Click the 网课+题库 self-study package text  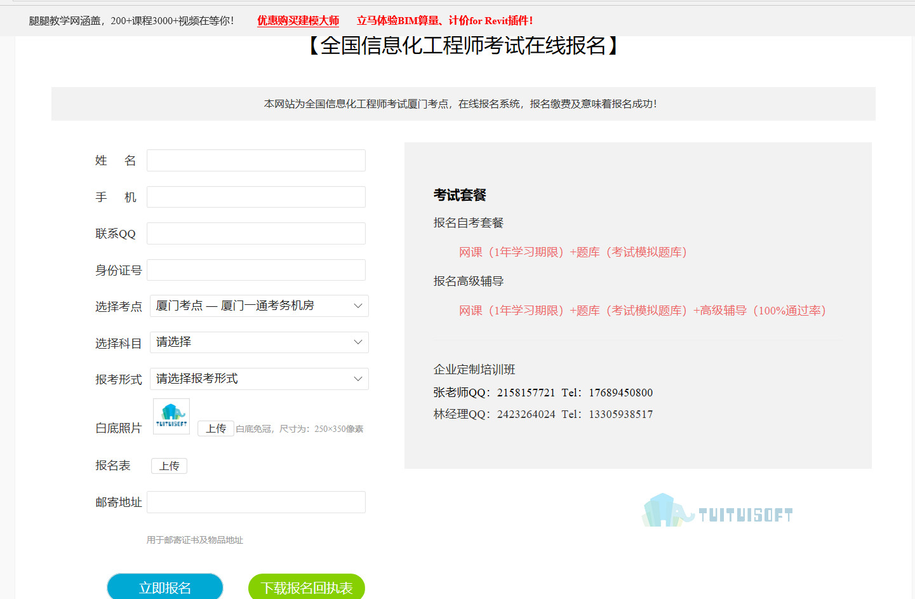click(x=573, y=252)
